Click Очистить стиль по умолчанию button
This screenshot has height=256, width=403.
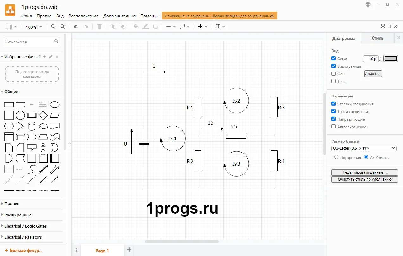pos(365,179)
